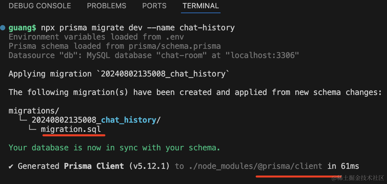Select the TERMINAL tab
The image size is (387, 184).
201,6
